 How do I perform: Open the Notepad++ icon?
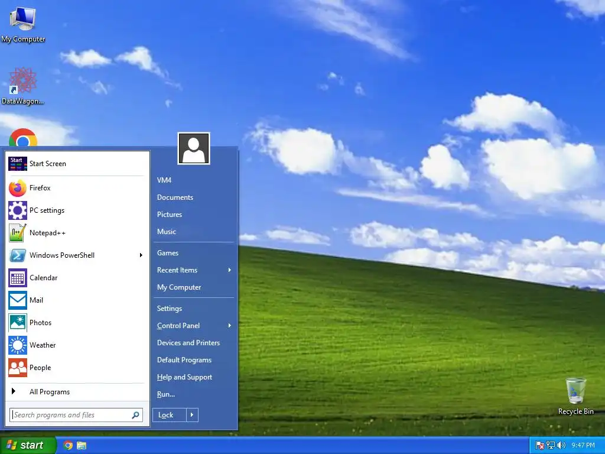(x=18, y=233)
